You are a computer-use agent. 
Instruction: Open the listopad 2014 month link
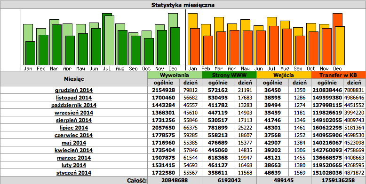coord(74,98)
